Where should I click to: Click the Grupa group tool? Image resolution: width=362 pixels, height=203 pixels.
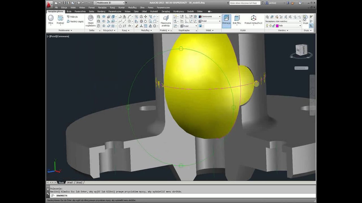(x=305, y=20)
